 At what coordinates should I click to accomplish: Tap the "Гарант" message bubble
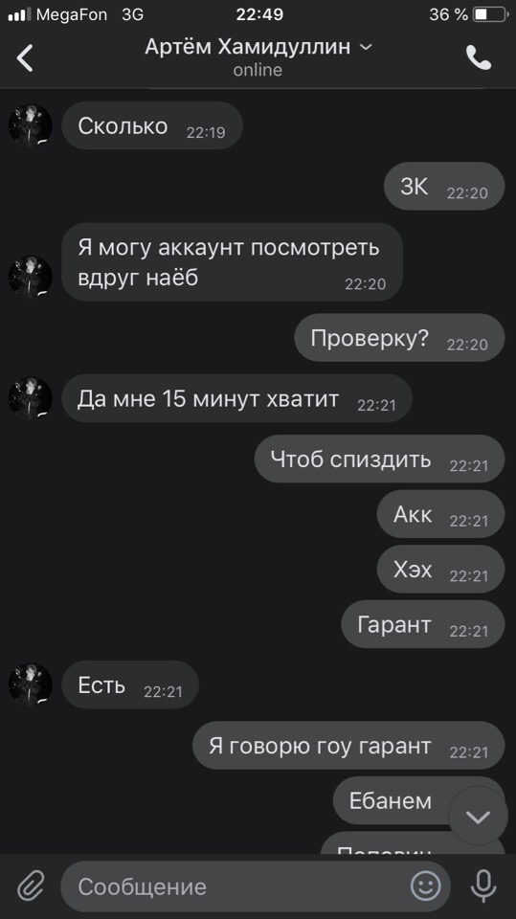[x=423, y=624]
